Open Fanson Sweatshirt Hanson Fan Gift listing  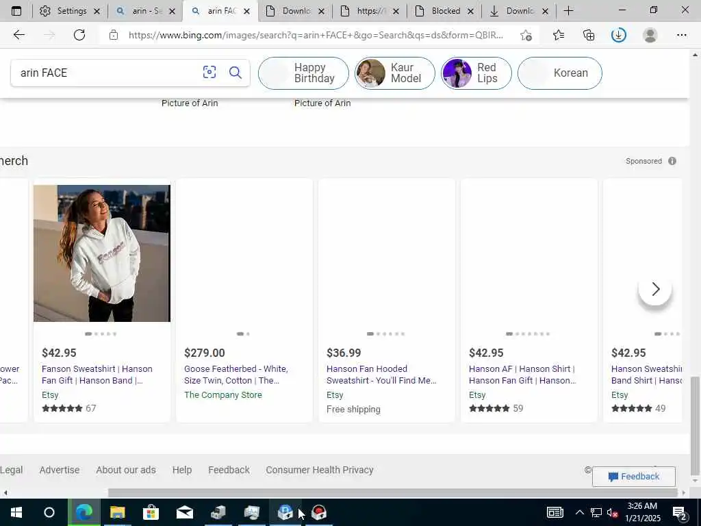pyautogui.click(x=97, y=375)
